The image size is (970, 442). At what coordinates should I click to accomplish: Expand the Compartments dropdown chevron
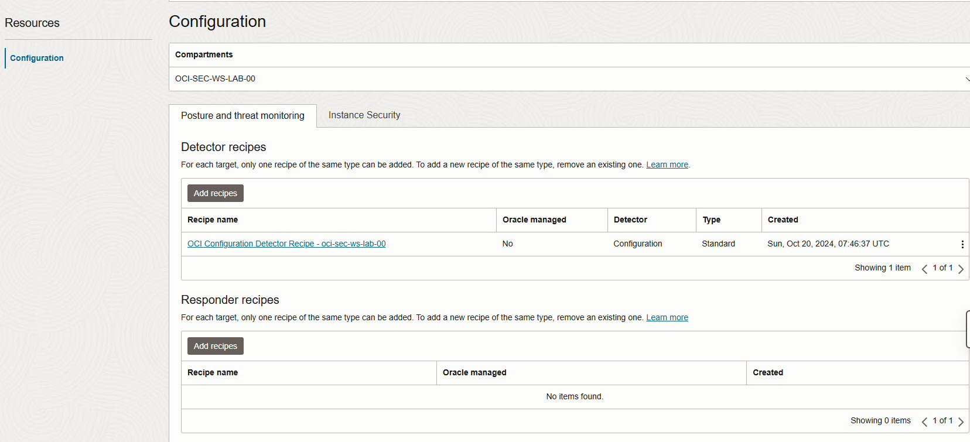(x=966, y=79)
